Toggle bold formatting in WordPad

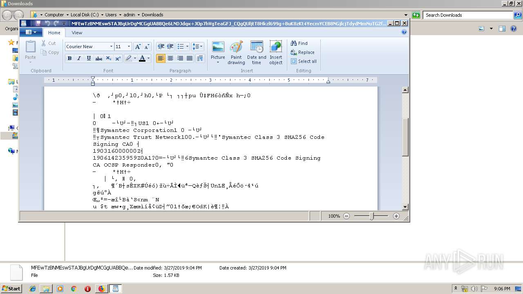(x=69, y=58)
